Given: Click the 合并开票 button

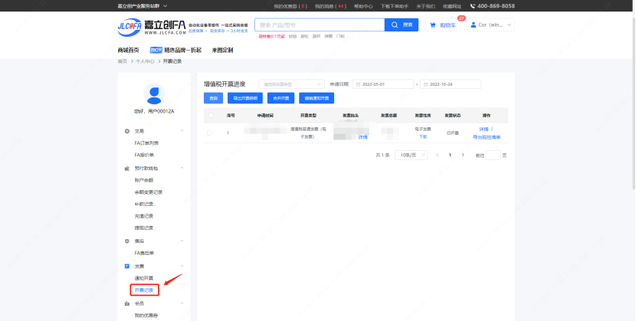Looking at the screenshot, I should (x=281, y=99).
